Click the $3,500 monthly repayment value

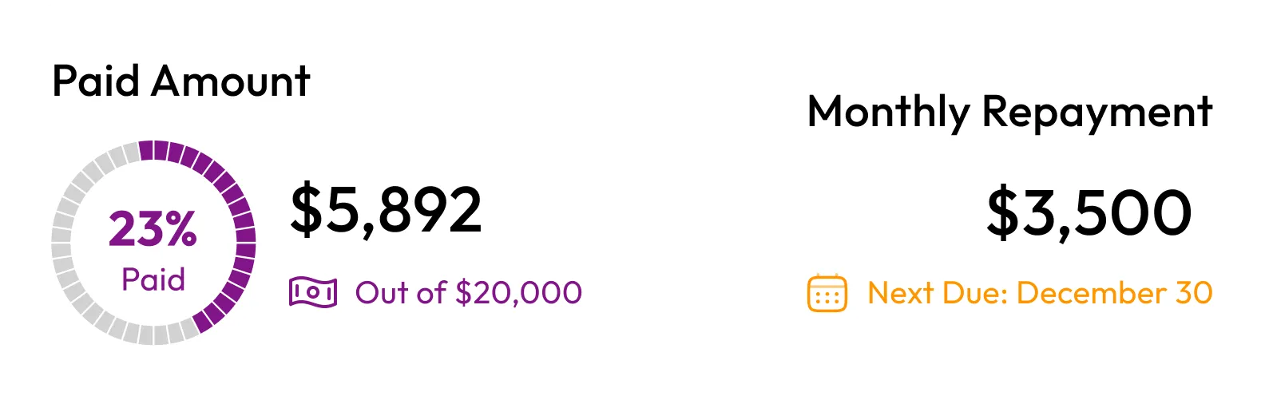pos(1089,213)
